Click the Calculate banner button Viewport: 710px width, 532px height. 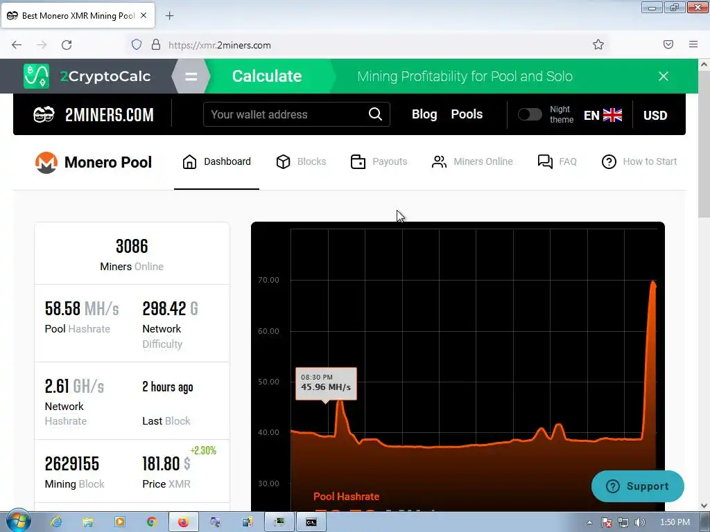click(267, 76)
